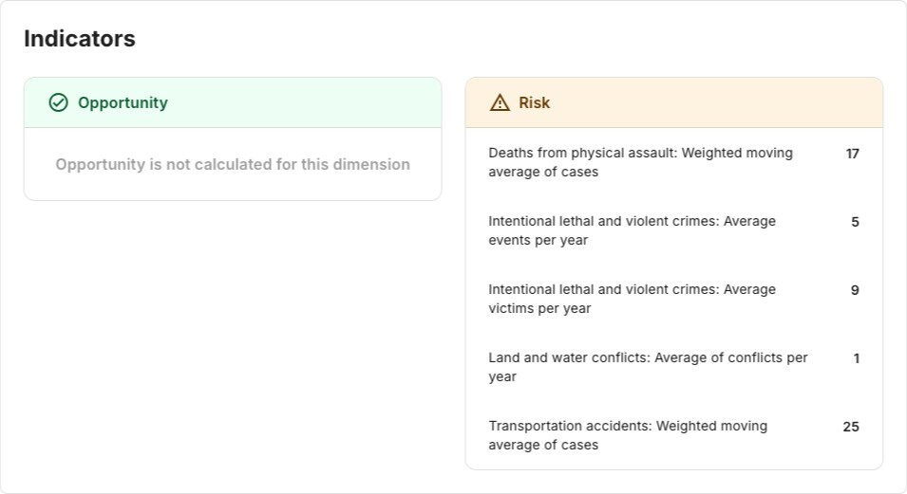Click the value 9 for average victims
907x494 pixels.
(855, 290)
